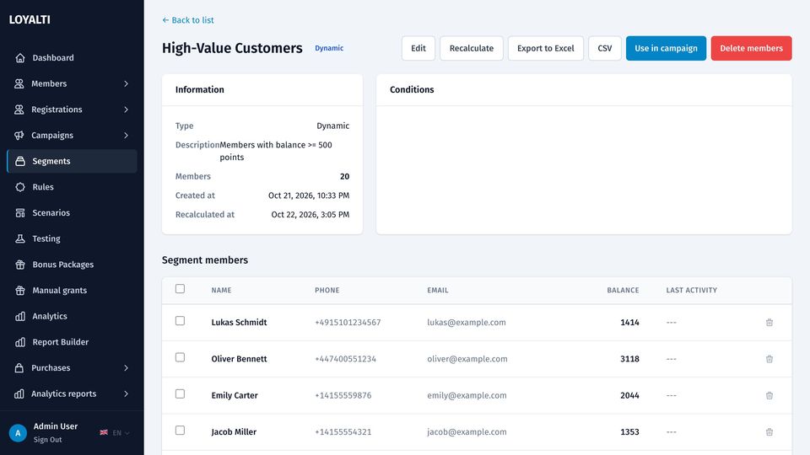Click email lukas@example.com
Screen dimensions: 810x455
(x=467, y=323)
